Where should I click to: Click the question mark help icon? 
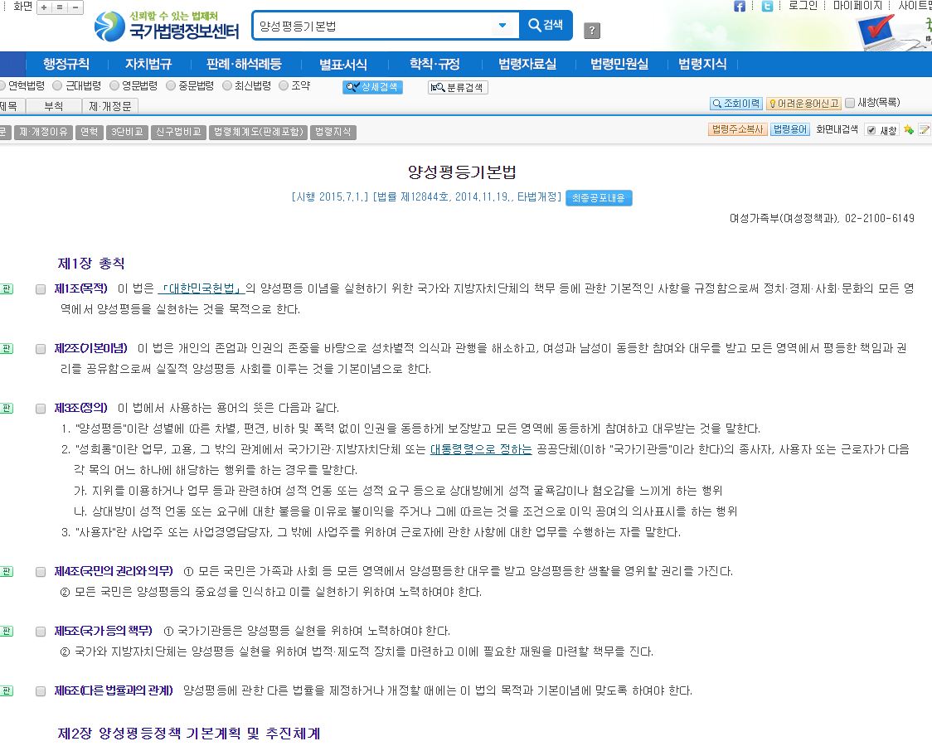[x=591, y=31]
